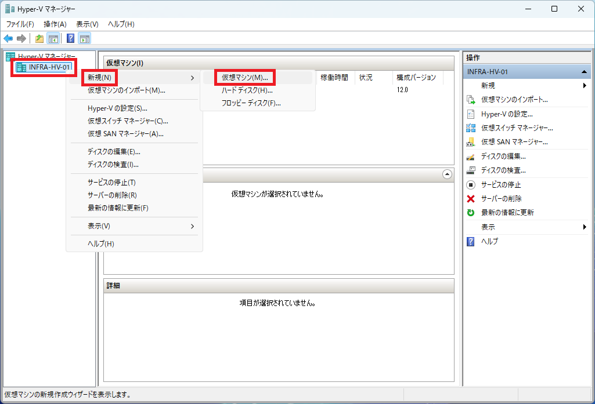Viewport: 595px width, 404px height.
Task: Click the Forward arrow toolbar icon
Action: 21,38
